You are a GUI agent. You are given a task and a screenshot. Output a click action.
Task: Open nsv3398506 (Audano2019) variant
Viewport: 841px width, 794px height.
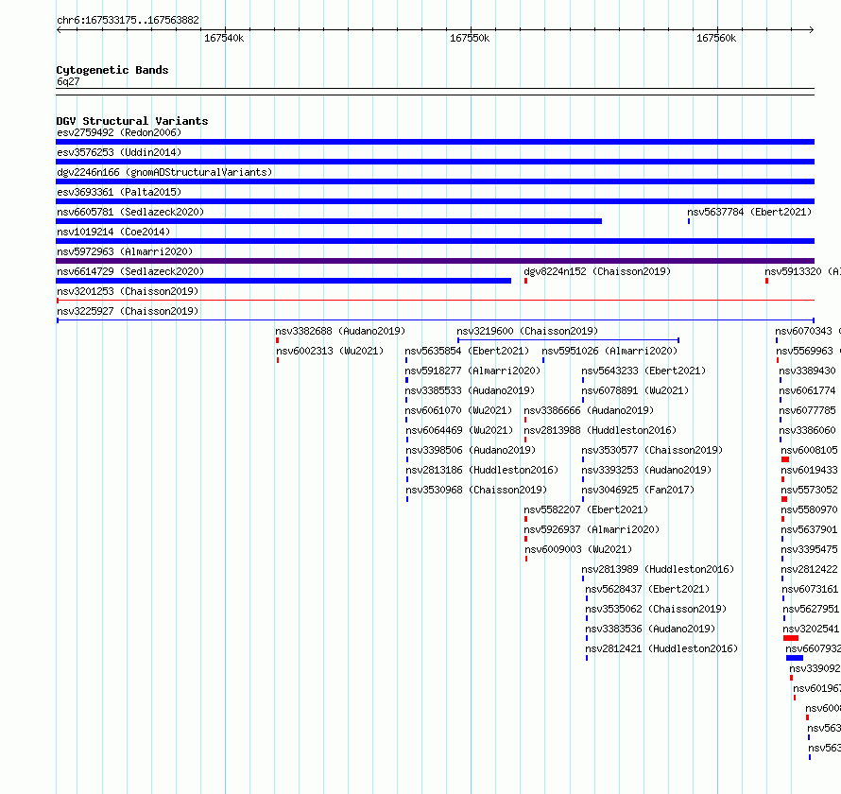click(471, 450)
